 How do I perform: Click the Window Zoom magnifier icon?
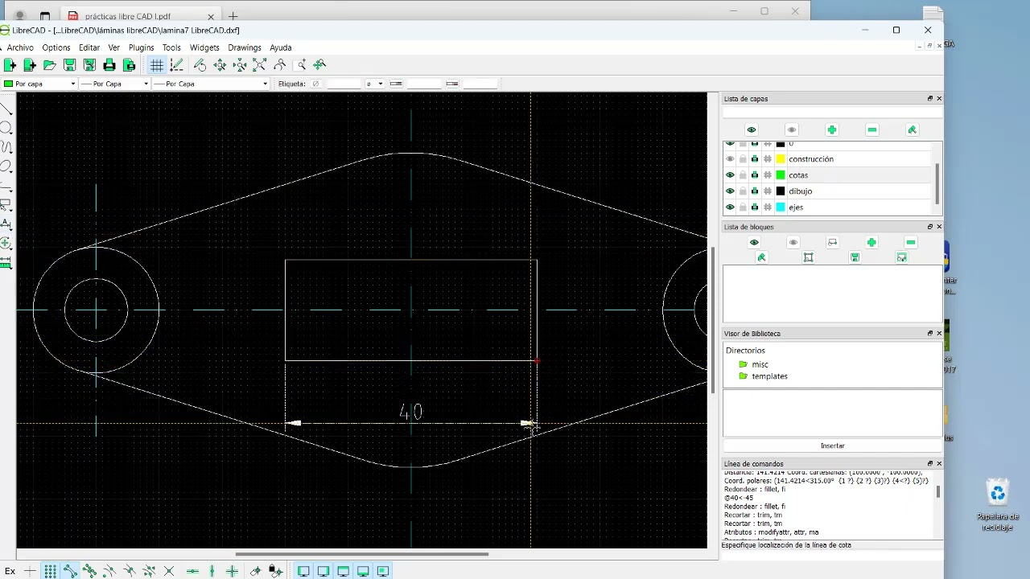click(301, 65)
